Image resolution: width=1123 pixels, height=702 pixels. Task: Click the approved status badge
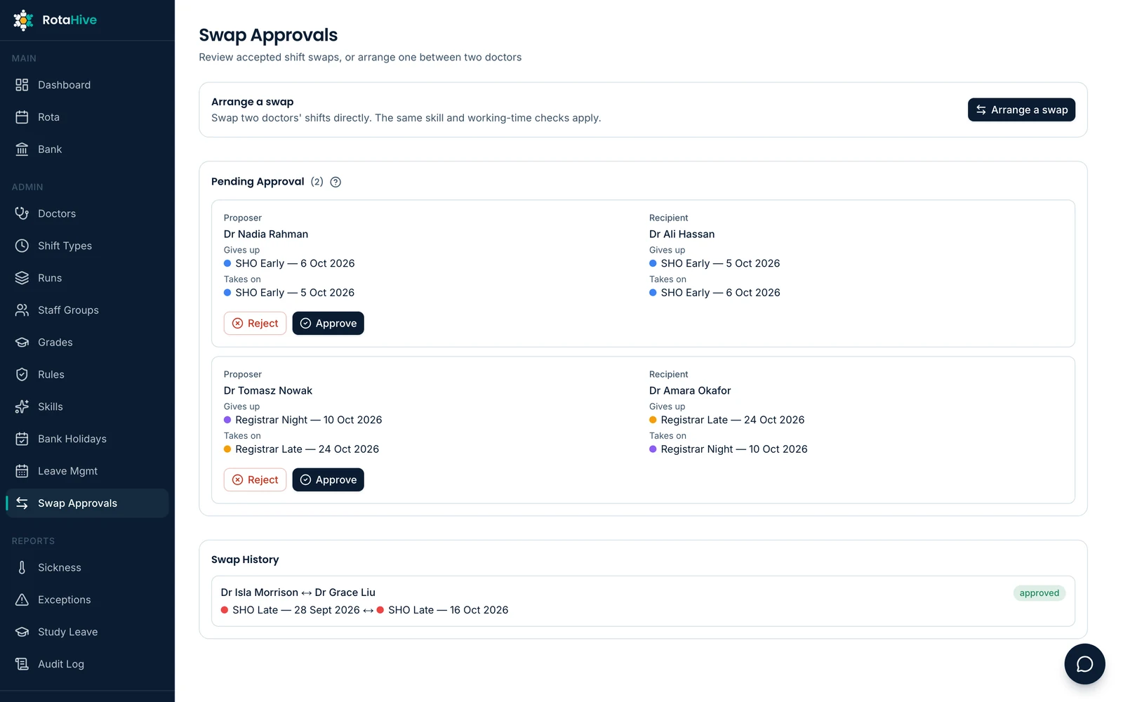point(1039,593)
